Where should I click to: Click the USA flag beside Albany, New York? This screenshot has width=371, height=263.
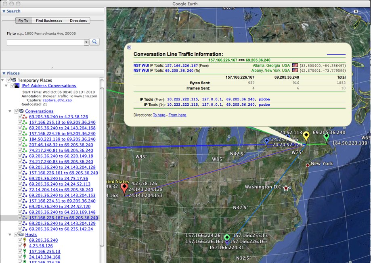click(x=295, y=70)
